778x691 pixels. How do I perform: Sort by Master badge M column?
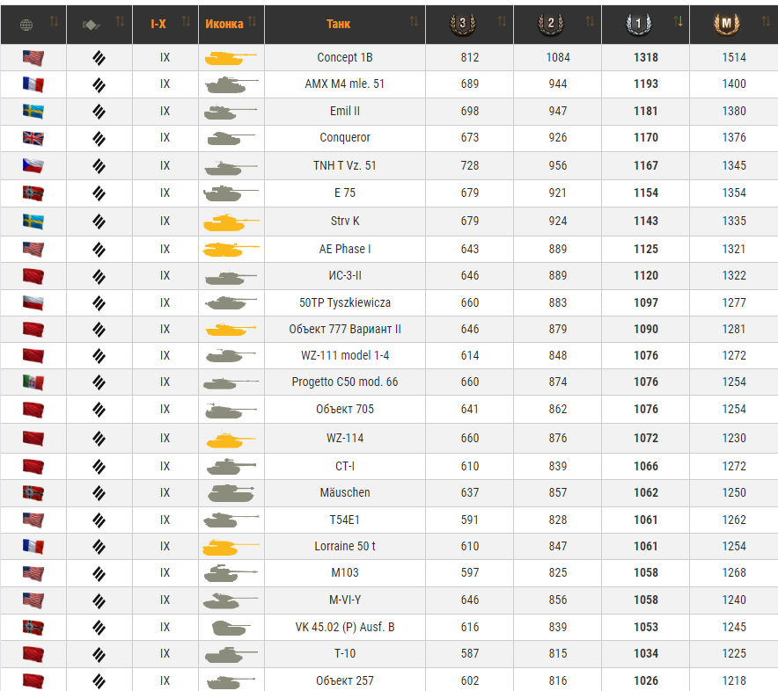click(x=726, y=24)
